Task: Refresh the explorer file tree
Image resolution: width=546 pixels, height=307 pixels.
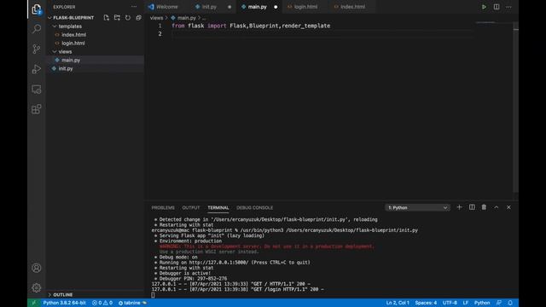Action: tap(128, 18)
